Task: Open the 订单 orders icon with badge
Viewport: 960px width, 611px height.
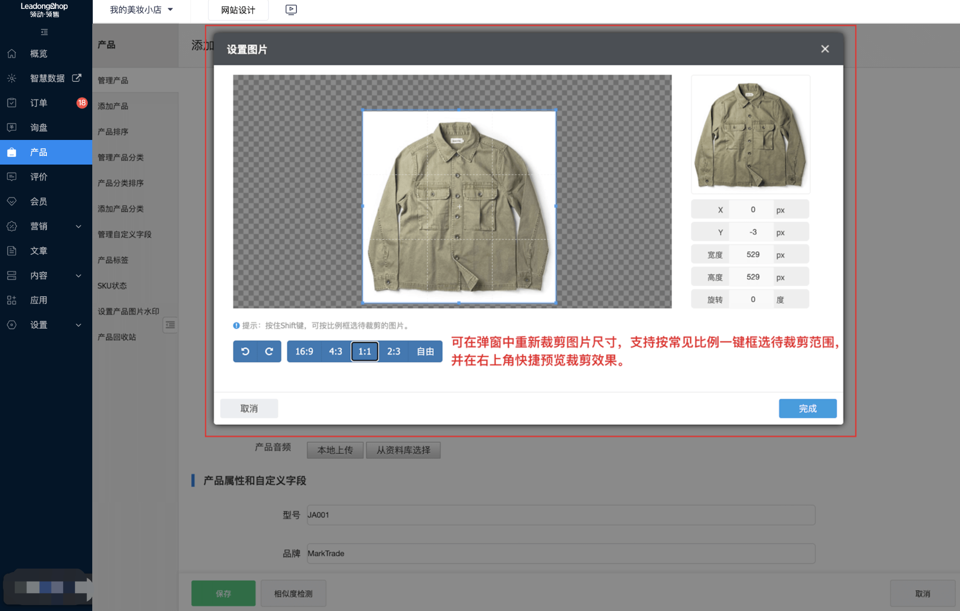Action: tap(11, 102)
